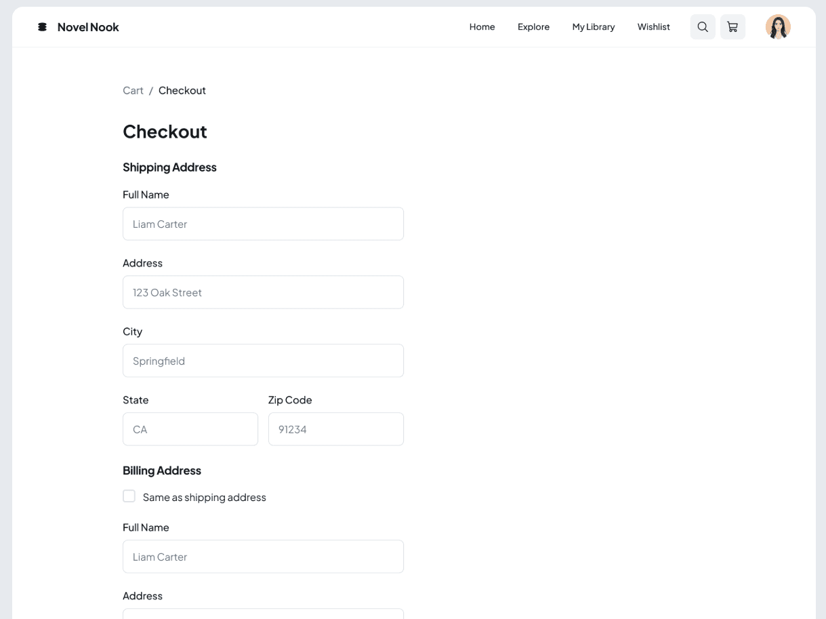
Task: Select the Checkout breadcrumb item
Action: (182, 90)
